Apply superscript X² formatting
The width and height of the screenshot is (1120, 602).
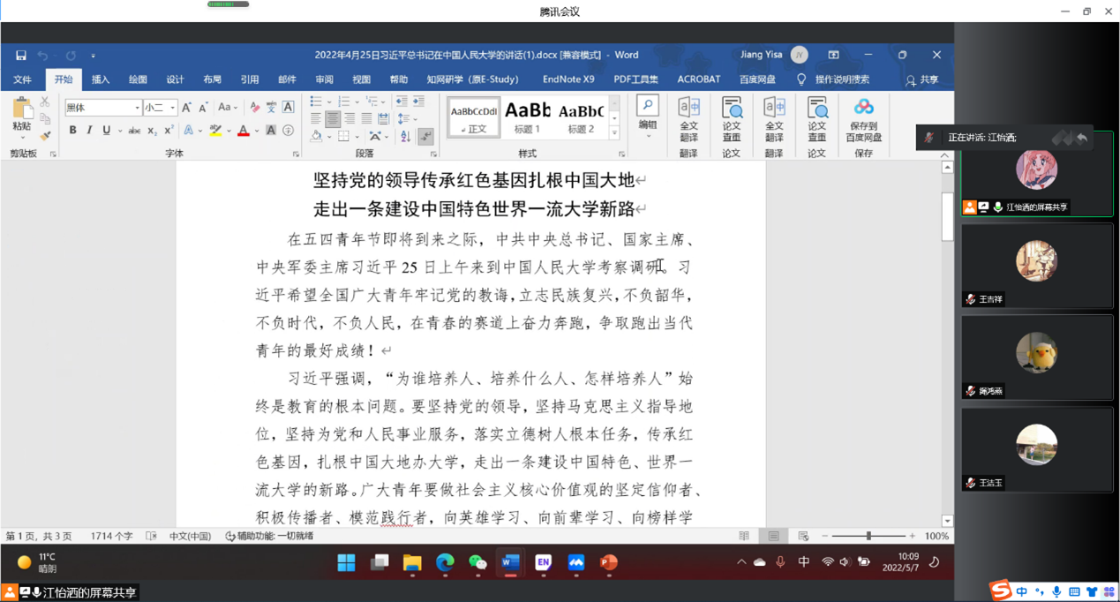coord(169,131)
